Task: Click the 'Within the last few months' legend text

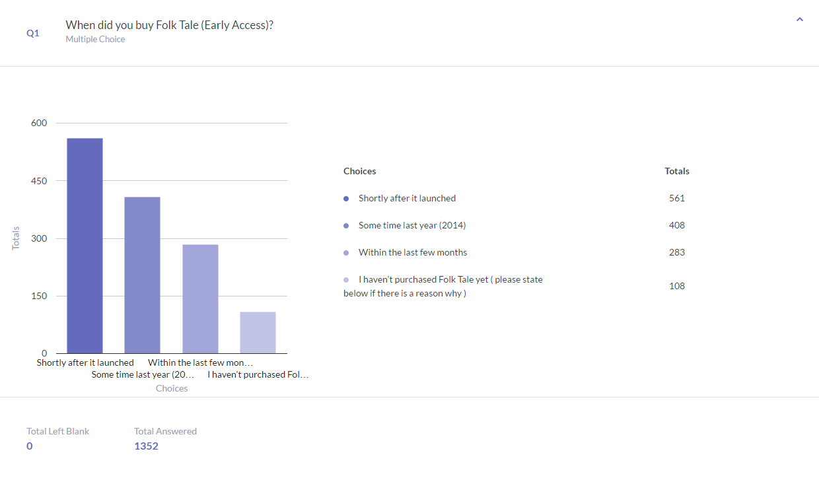Action: click(x=413, y=252)
